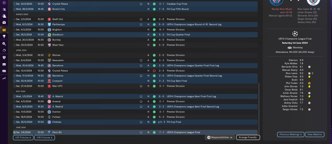The width and height of the screenshot is (332, 144).
Task: Click the red loss indicator on Crystal Palace row
Action: point(154,71)
